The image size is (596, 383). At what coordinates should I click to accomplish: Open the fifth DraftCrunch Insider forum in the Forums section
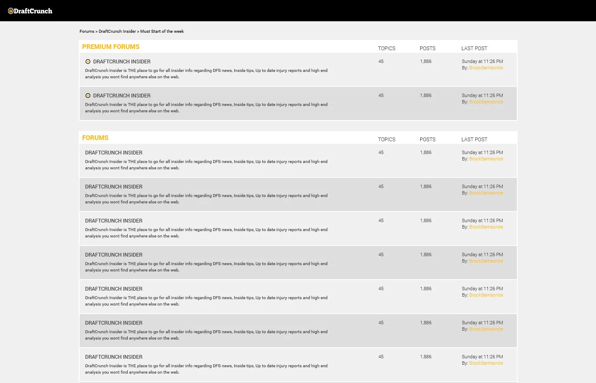(114, 289)
